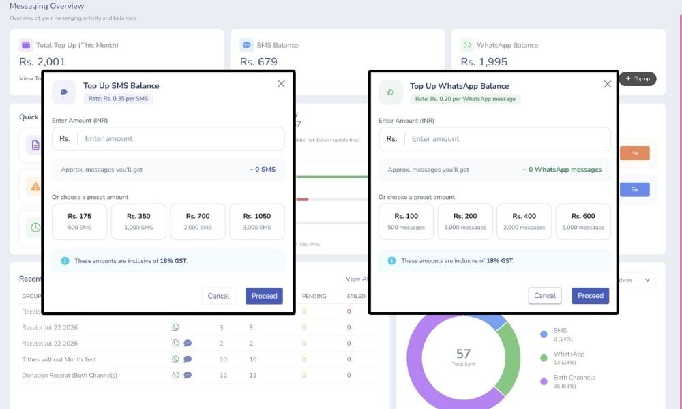Close the Top Up SMS Balance dialog
This screenshot has width=682, height=409.
click(282, 84)
